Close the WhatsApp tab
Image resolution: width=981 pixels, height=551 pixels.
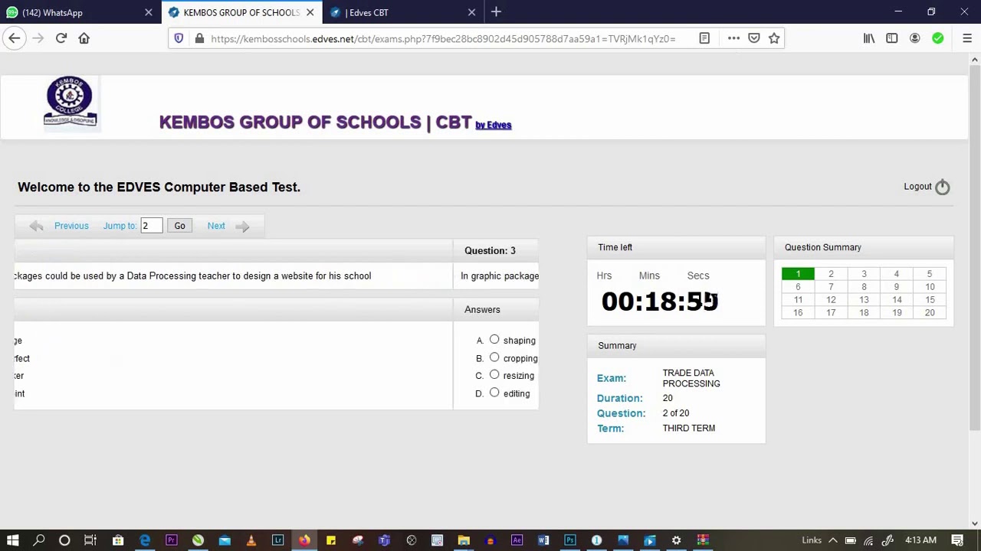click(149, 12)
